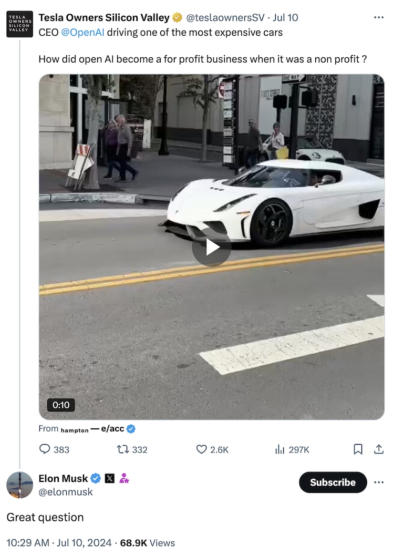This screenshot has width=394, height=555.
Task: Open Tesla Owners Silicon Valley profile name
Action: coord(104,17)
